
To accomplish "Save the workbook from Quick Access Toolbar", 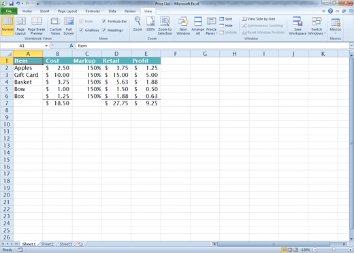I will [11, 3].
